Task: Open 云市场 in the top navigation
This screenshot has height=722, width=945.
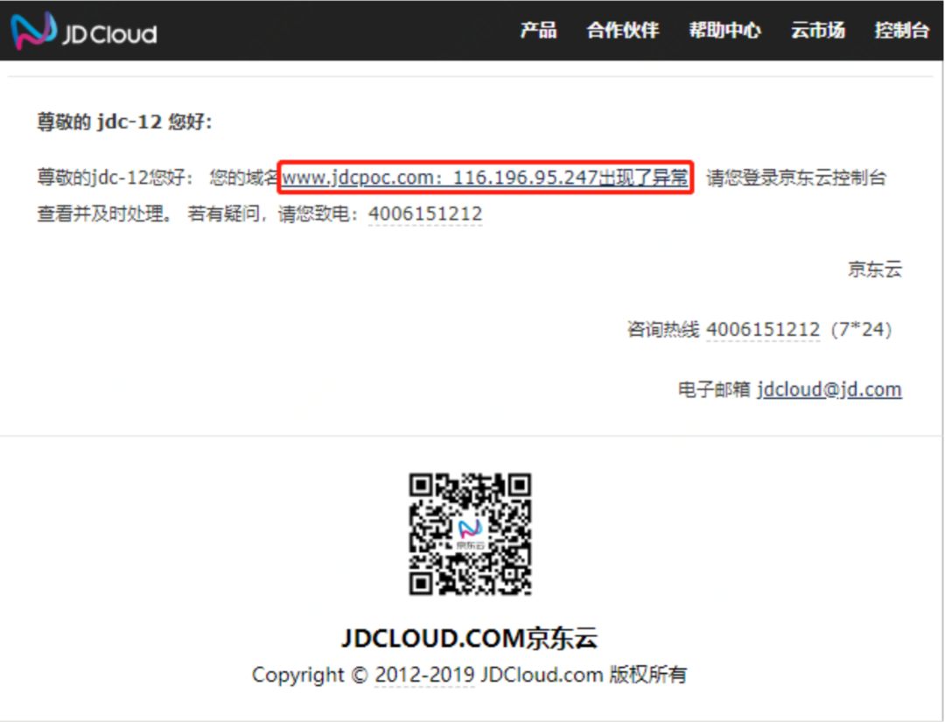Action: [x=817, y=30]
